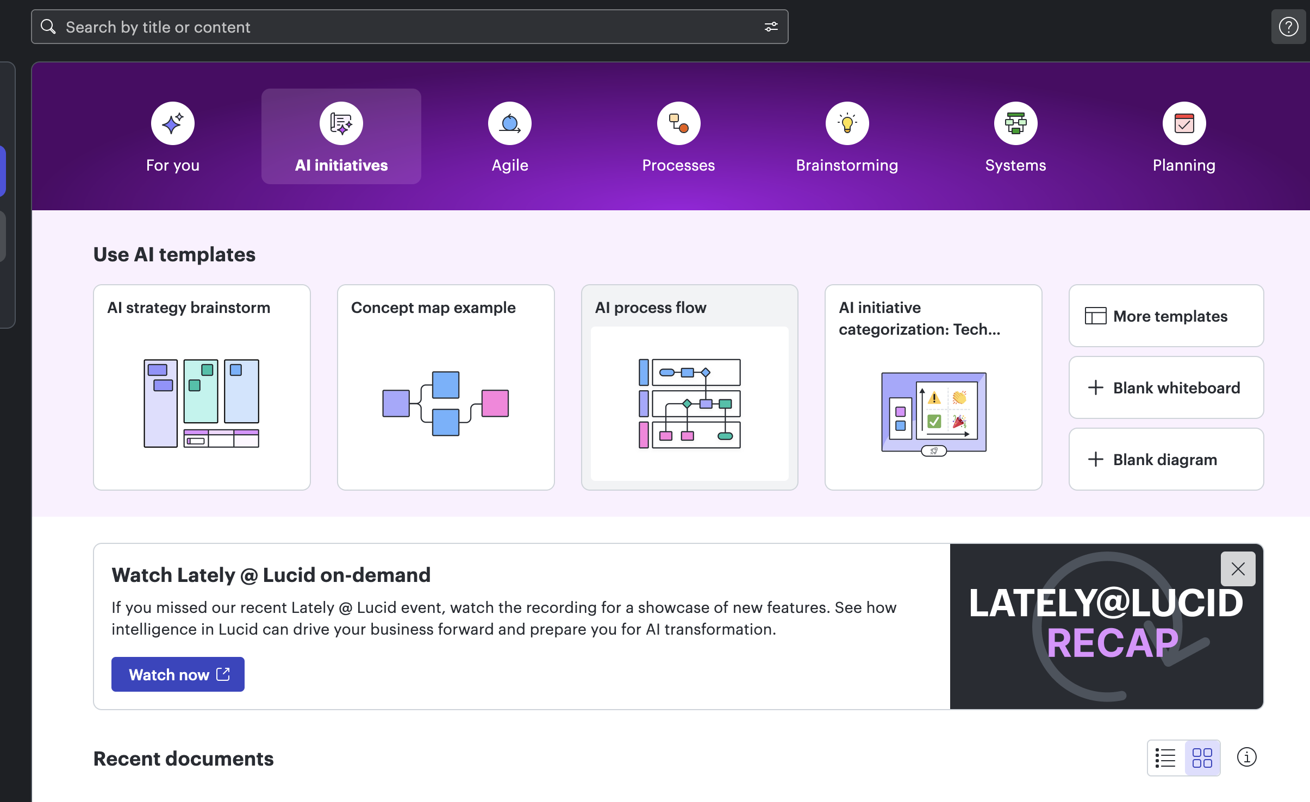Switch recent documents to list view
1310x802 pixels.
(1165, 758)
